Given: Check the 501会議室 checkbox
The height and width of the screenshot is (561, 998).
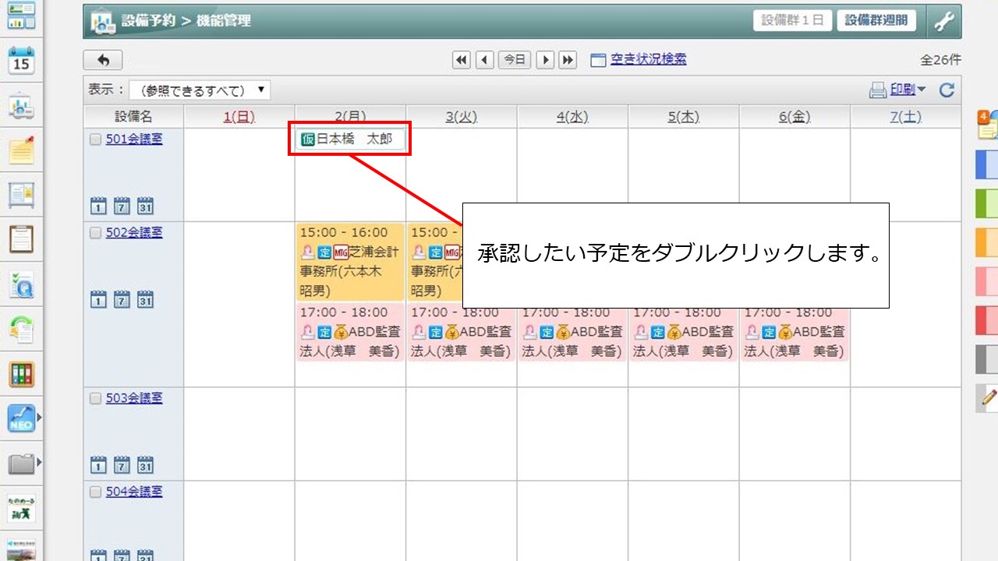Looking at the screenshot, I should [95, 139].
